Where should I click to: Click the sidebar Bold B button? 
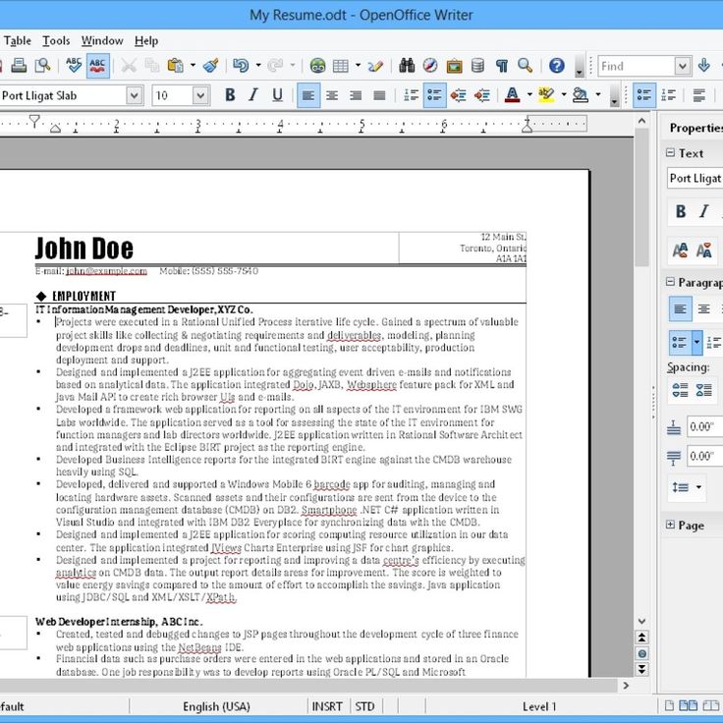[680, 211]
